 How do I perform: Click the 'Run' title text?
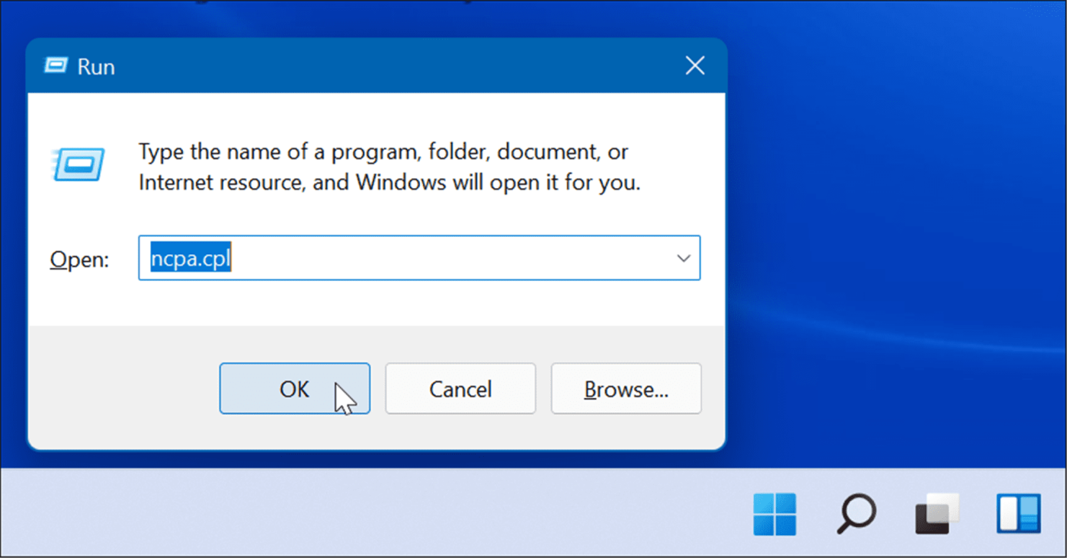(x=96, y=66)
